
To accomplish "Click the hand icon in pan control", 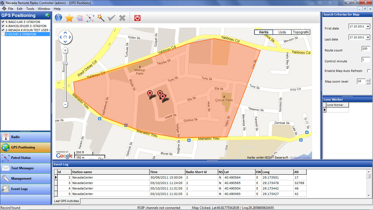I will 65,37.
